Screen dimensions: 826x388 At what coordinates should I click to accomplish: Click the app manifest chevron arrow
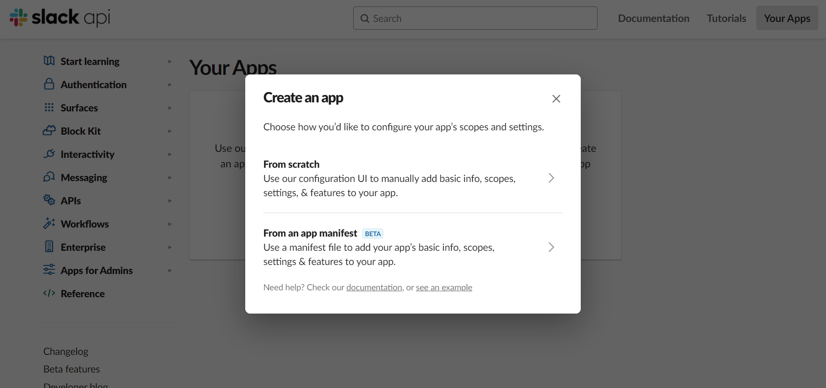click(x=551, y=247)
